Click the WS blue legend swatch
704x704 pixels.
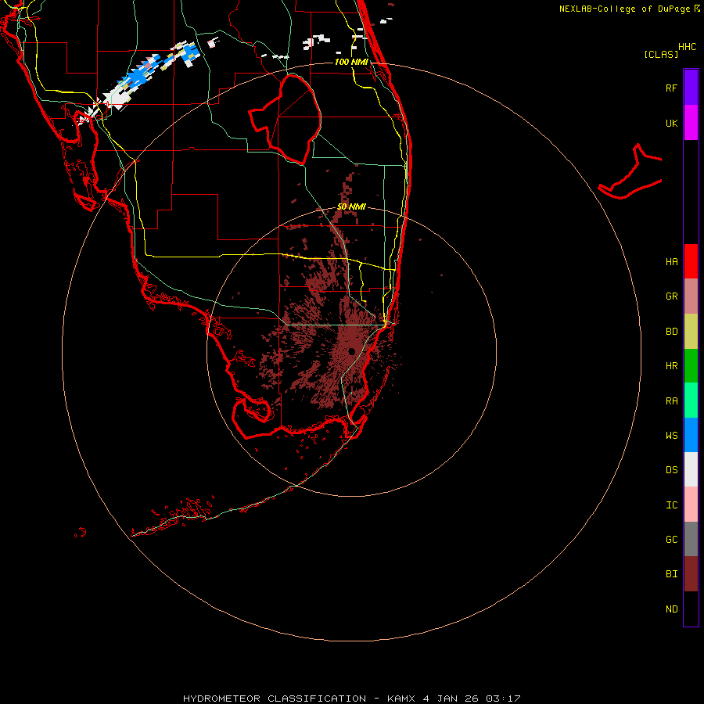pos(691,435)
